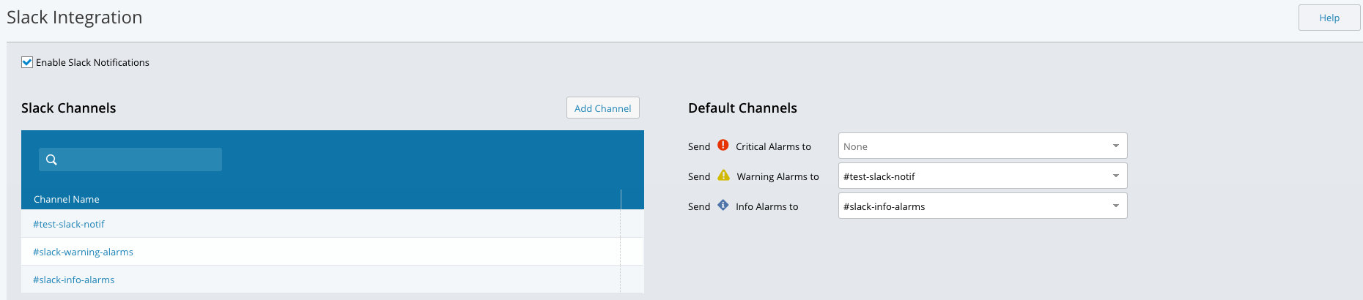Screen dimensions: 1363x300
Task: Open the Warning Alarms channel dropdown
Action: (983, 176)
